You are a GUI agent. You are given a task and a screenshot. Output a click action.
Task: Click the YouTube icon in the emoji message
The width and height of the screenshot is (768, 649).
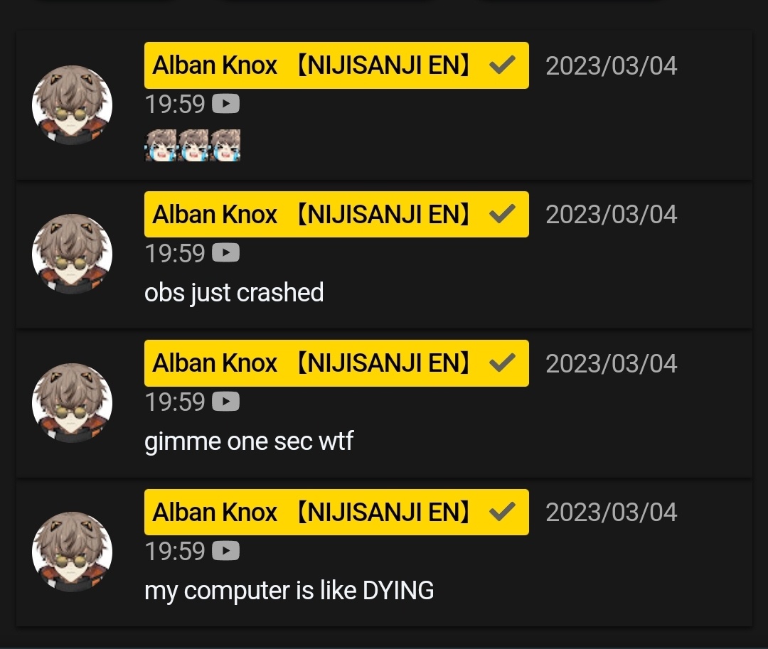pyautogui.click(x=225, y=104)
